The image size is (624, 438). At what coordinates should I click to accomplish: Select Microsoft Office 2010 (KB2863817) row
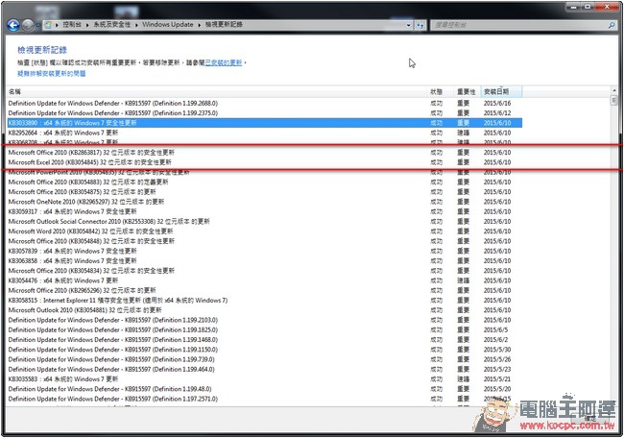pos(265,153)
